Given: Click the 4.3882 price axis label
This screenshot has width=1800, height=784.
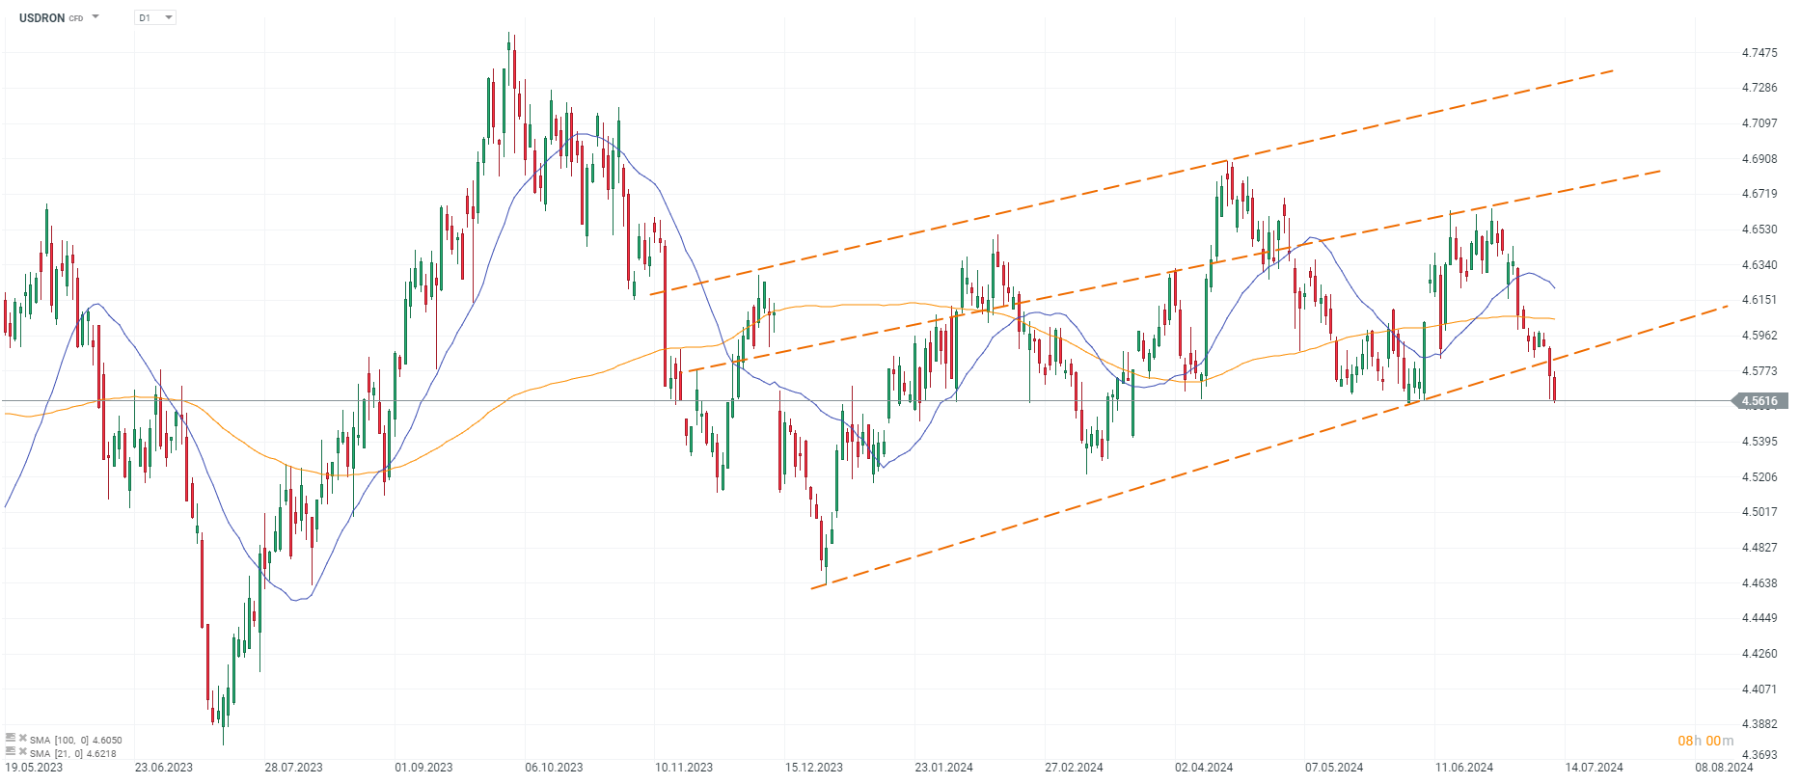Looking at the screenshot, I should point(1759,723).
